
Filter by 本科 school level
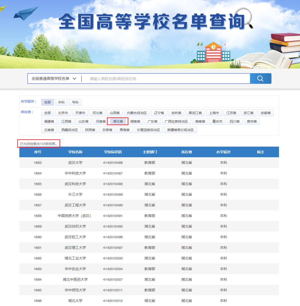[x=61, y=102]
